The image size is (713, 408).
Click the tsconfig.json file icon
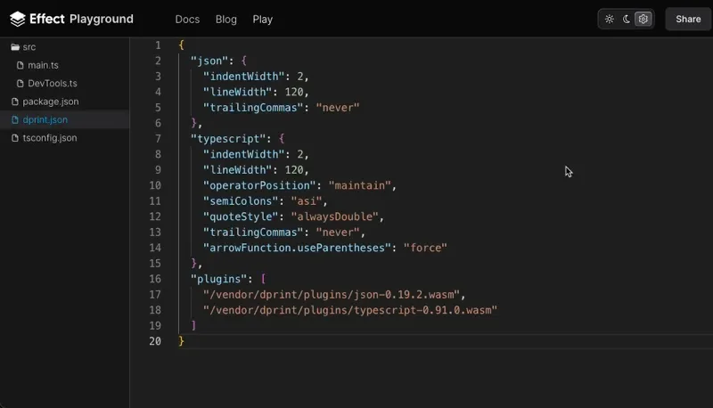14,138
